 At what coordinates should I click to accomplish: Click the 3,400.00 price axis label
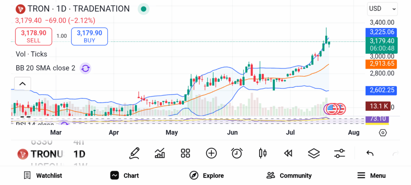tap(382, 22)
